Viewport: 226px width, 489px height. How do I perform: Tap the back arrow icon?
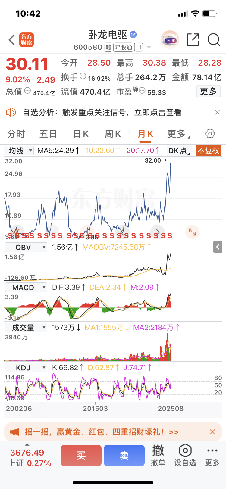11,40
